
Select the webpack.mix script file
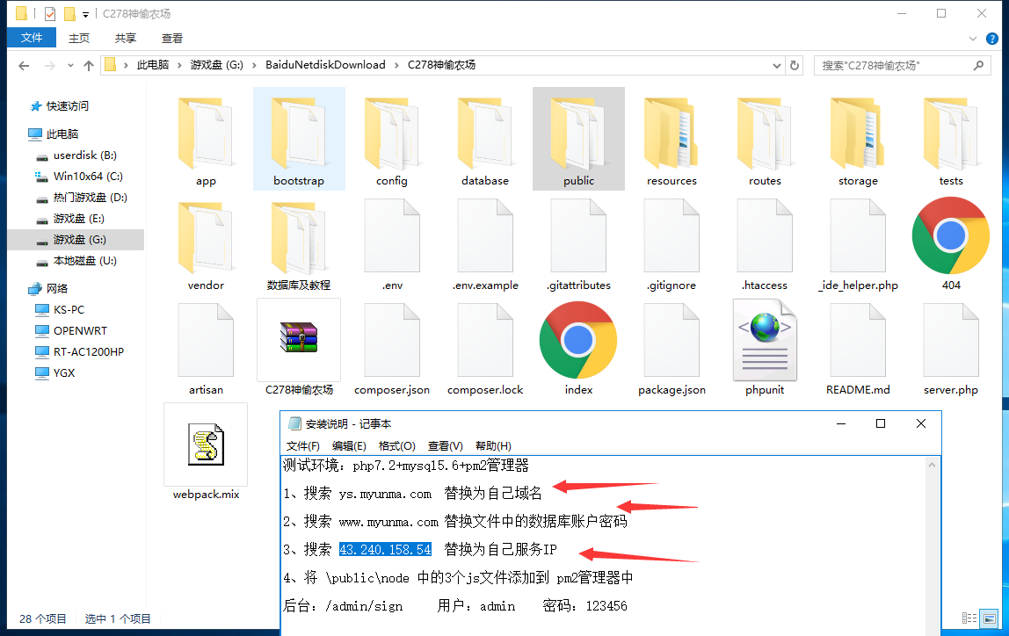[x=206, y=445]
